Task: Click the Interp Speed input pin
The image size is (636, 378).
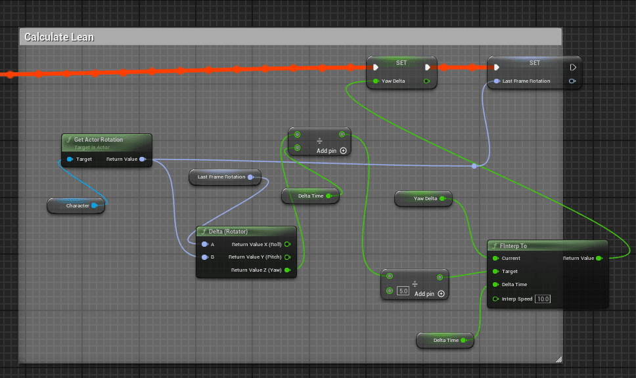Action: [x=495, y=299]
